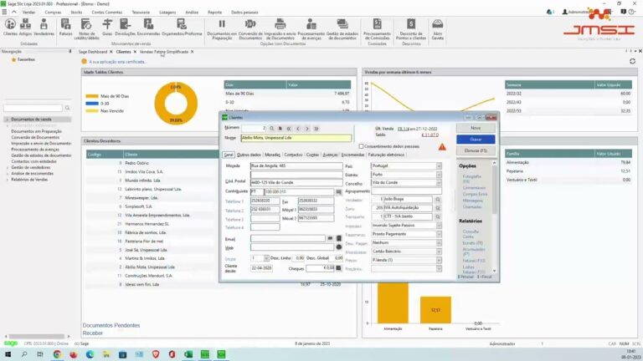This screenshot has height=361, width=643.
Task: Open Inversão Sujeito Passivo dropdown
Action: (x=439, y=226)
